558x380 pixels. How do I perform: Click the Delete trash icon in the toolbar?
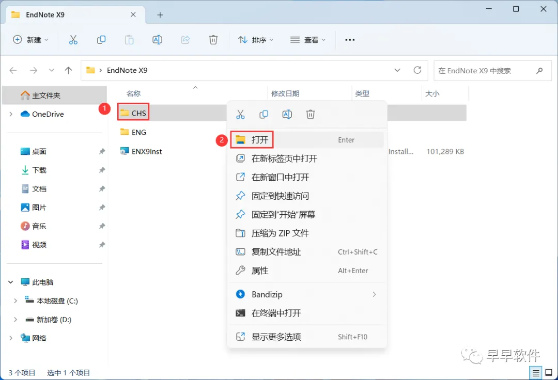213,40
